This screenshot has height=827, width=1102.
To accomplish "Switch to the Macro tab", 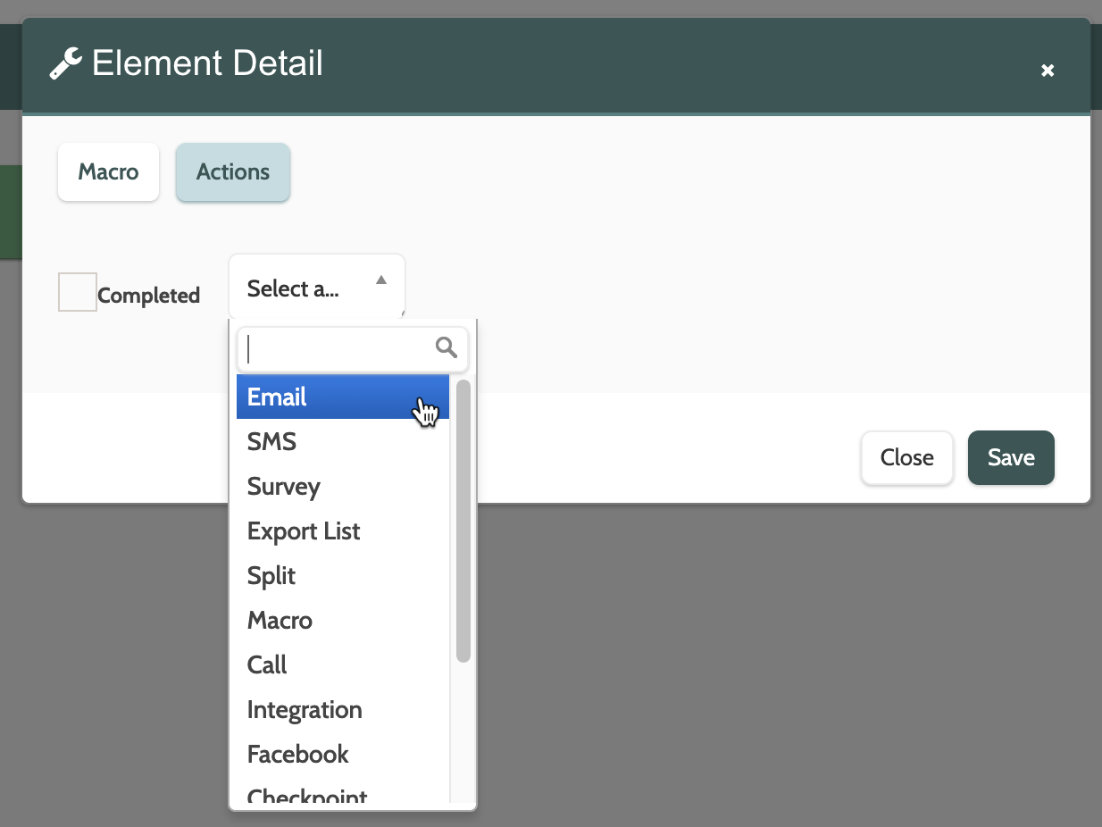I will click(108, 171).
